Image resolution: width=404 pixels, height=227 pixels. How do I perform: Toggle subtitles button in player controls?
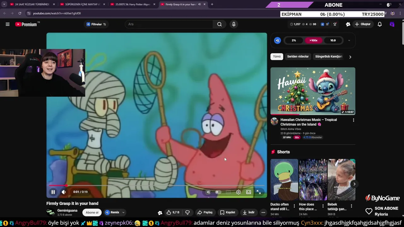228,192
